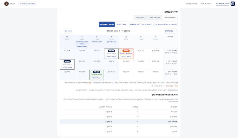
Task: Request swap in the orange 11/08 night shift
Action: click(x=126, y=56)
